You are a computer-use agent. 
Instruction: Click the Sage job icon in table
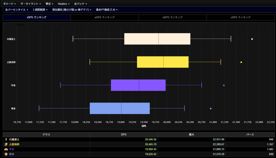click(x=6, y=154)
